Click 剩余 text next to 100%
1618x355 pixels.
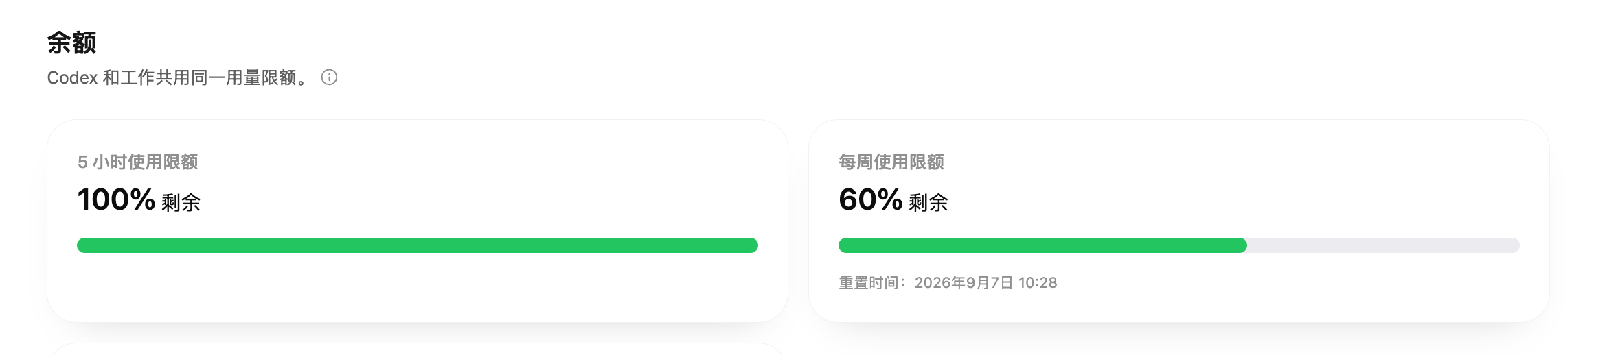pos(181,202)
